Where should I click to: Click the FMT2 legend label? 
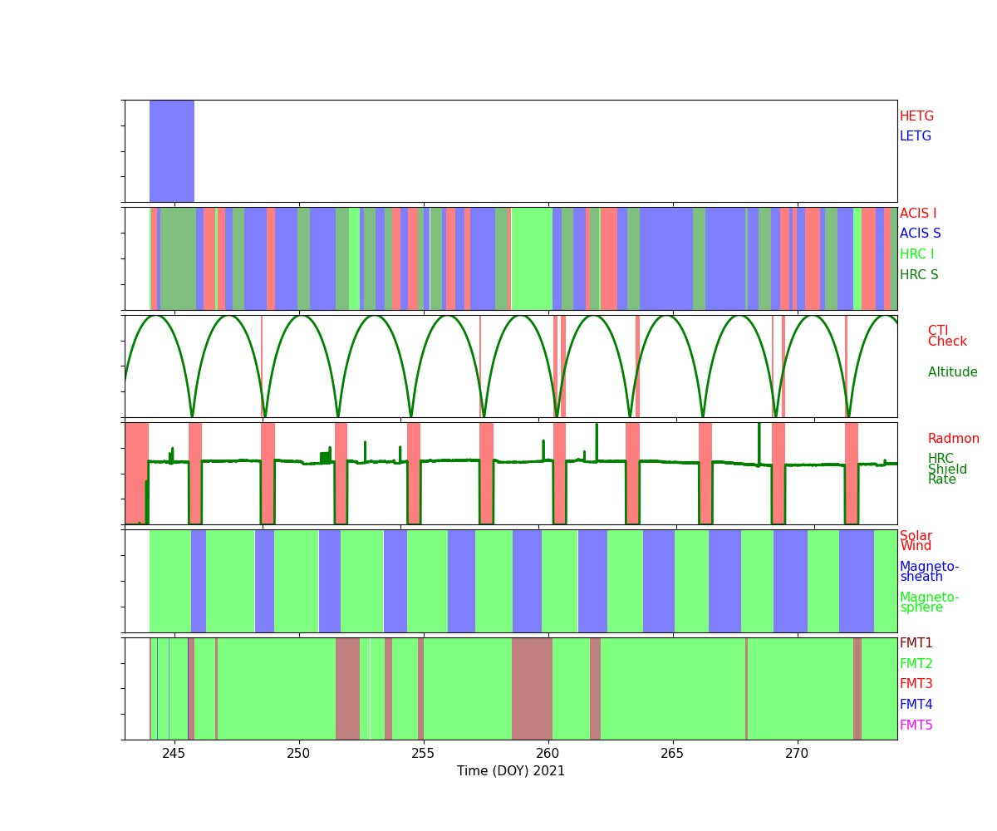tap(916, 664)
